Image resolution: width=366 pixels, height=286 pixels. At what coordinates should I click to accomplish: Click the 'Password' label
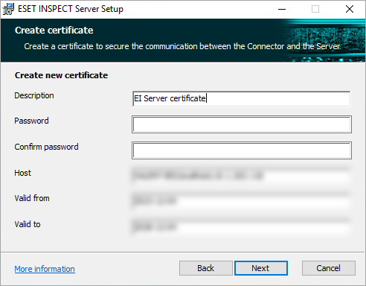(x=31, y=121)
